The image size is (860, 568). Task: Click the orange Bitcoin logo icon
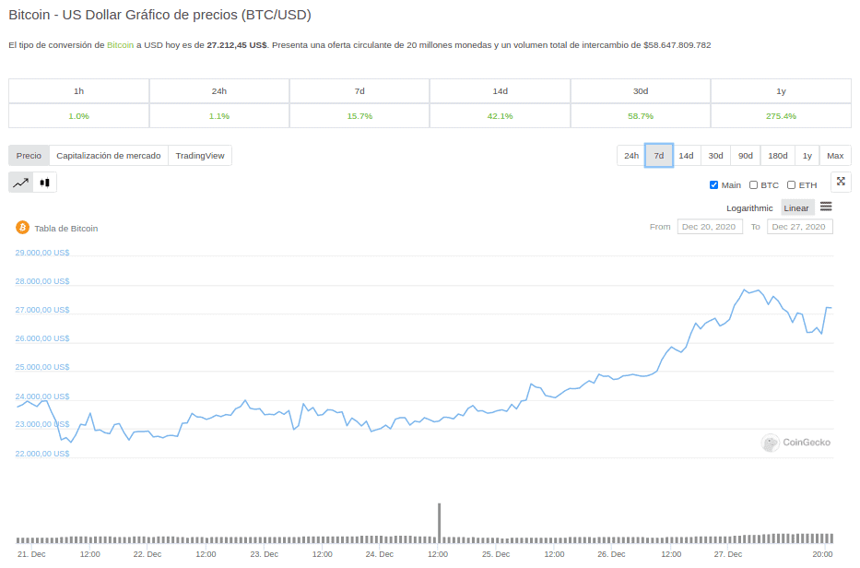click(22, 227)
